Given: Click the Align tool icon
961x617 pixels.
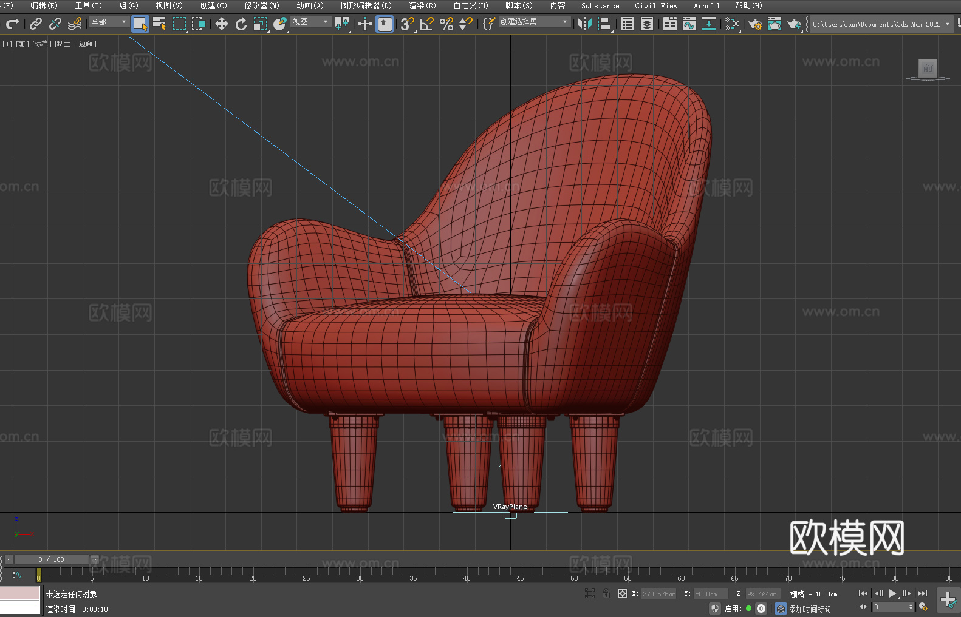Looking at the screenshot, I should point(604,24).
